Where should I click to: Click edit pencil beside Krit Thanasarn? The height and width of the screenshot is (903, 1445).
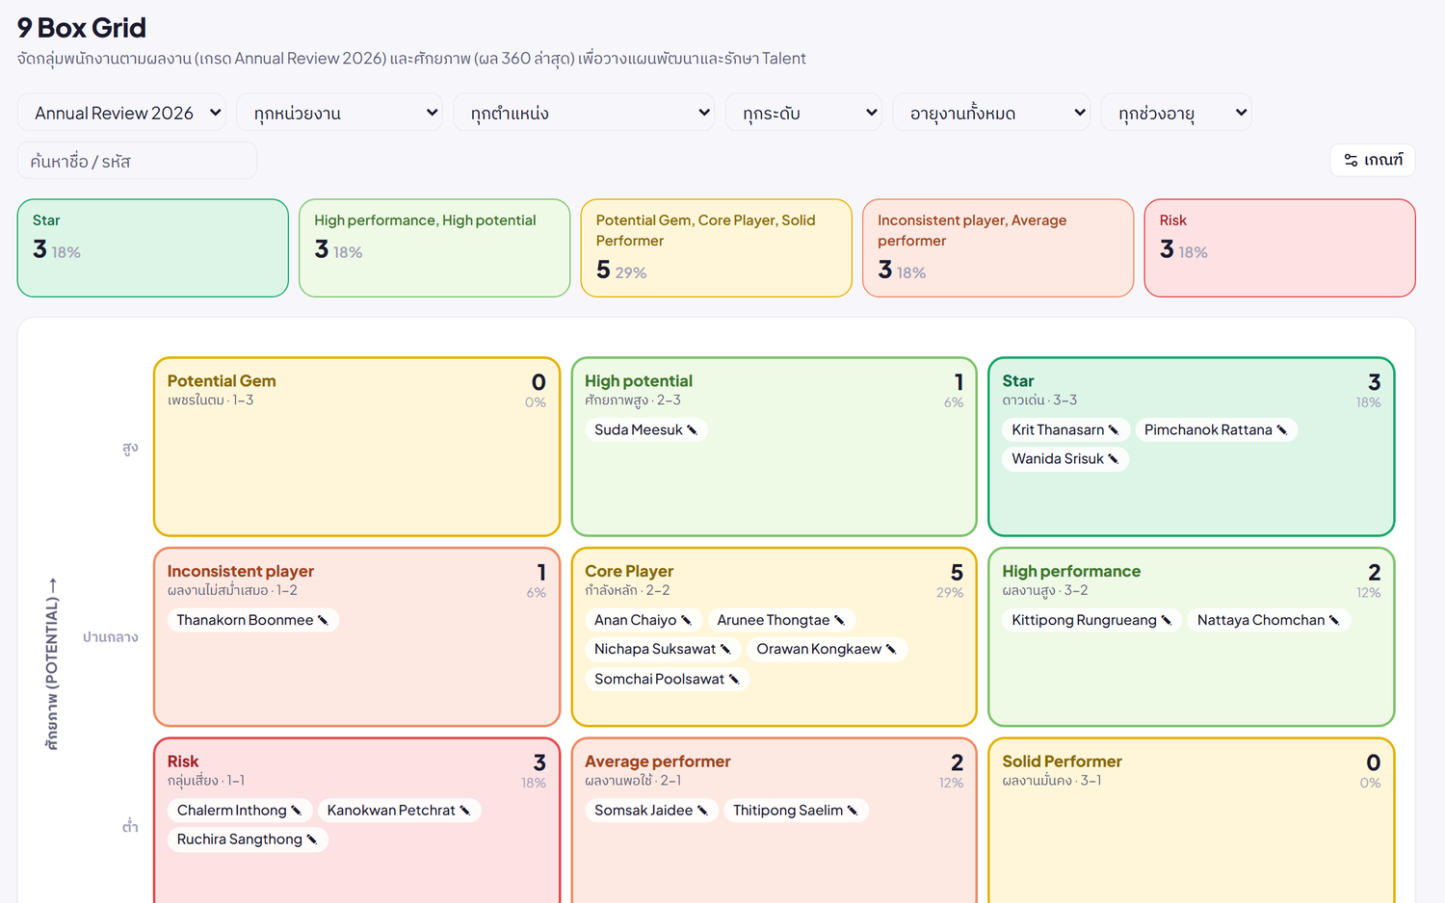pyautogui.click(x=1114, y=430)
